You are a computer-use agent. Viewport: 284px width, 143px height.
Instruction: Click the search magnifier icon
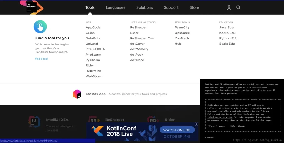point(239,7)
